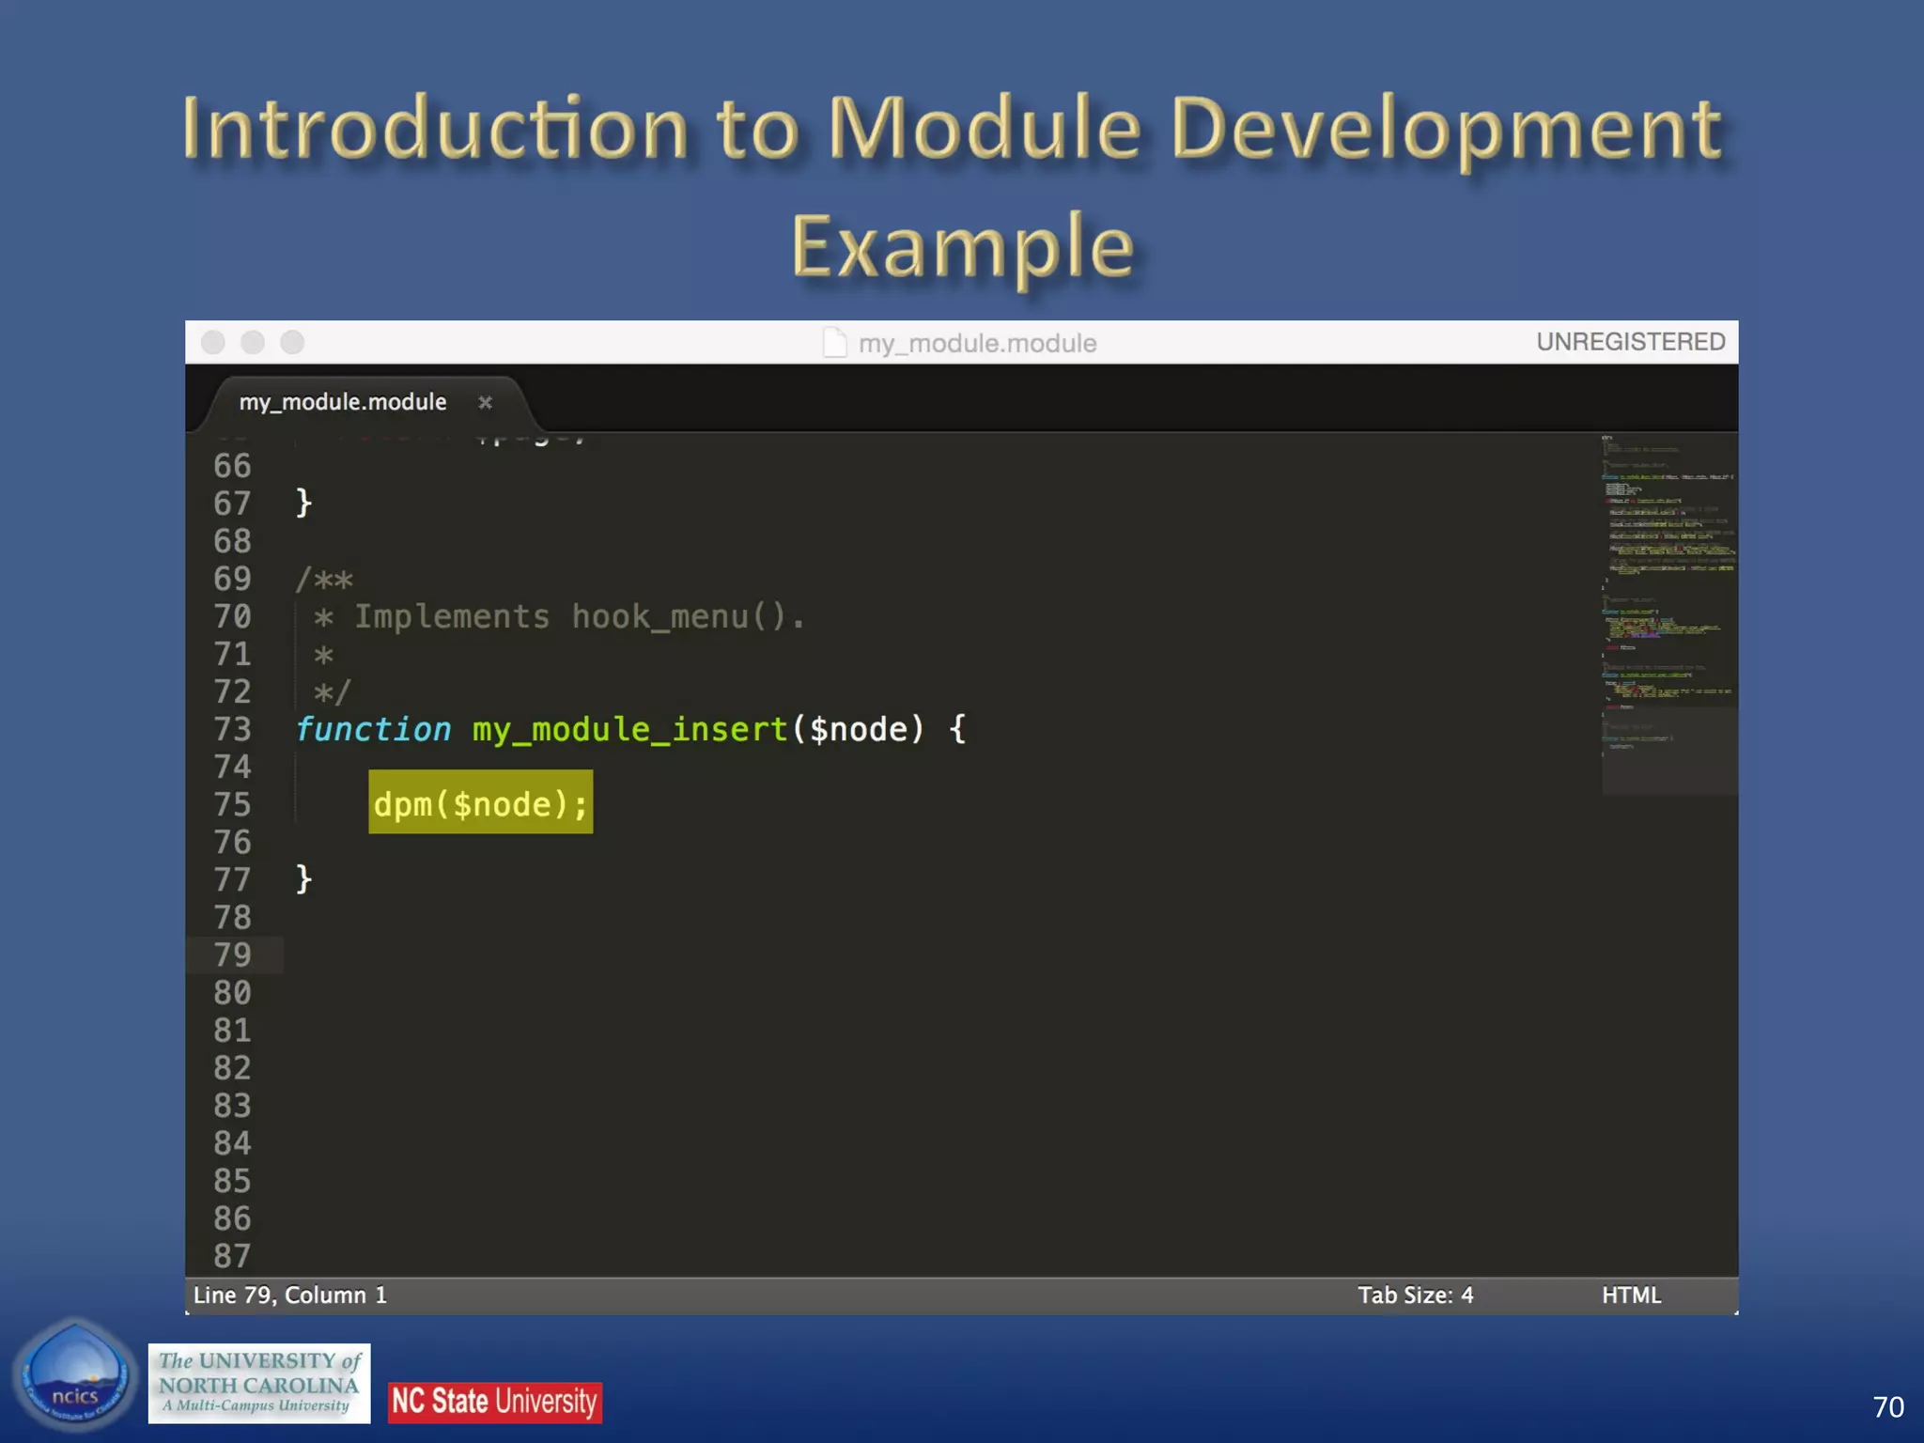The height and width of the screenshot is (1443, 1924).
Task: Click the UNREGISTERED label in title bar
Action: (1630, 342)
